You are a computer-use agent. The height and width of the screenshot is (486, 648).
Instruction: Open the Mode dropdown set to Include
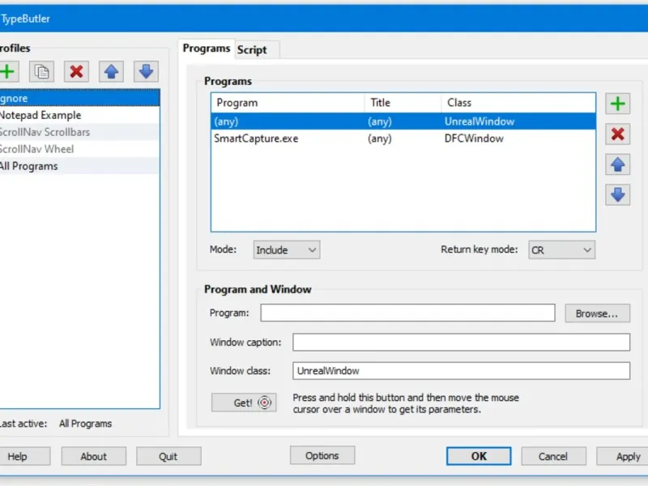[287, 250]
